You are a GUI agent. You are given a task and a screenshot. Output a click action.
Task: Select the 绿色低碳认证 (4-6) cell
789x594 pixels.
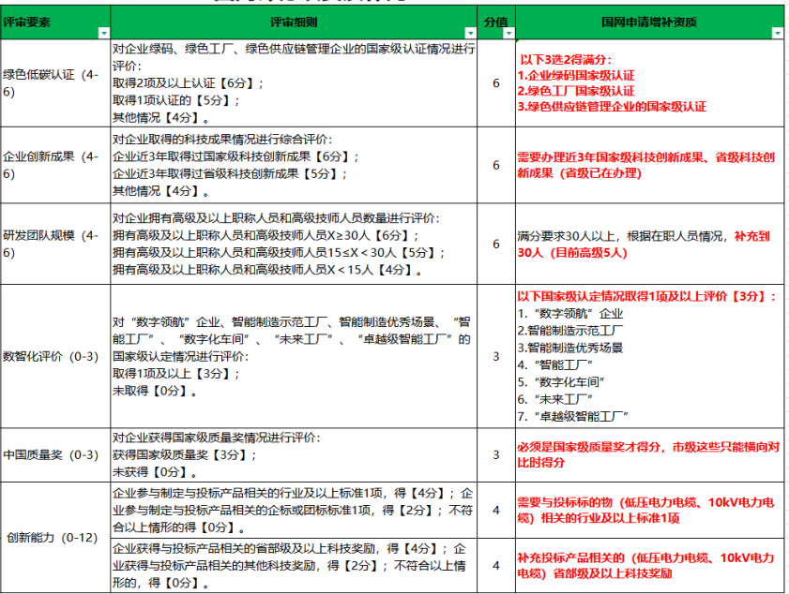tap(54, 82)
